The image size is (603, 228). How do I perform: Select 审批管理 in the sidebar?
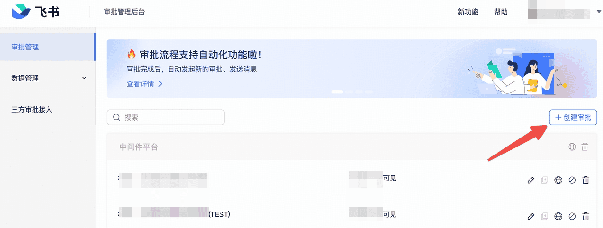pyautogui.click(x=25, y=47)
